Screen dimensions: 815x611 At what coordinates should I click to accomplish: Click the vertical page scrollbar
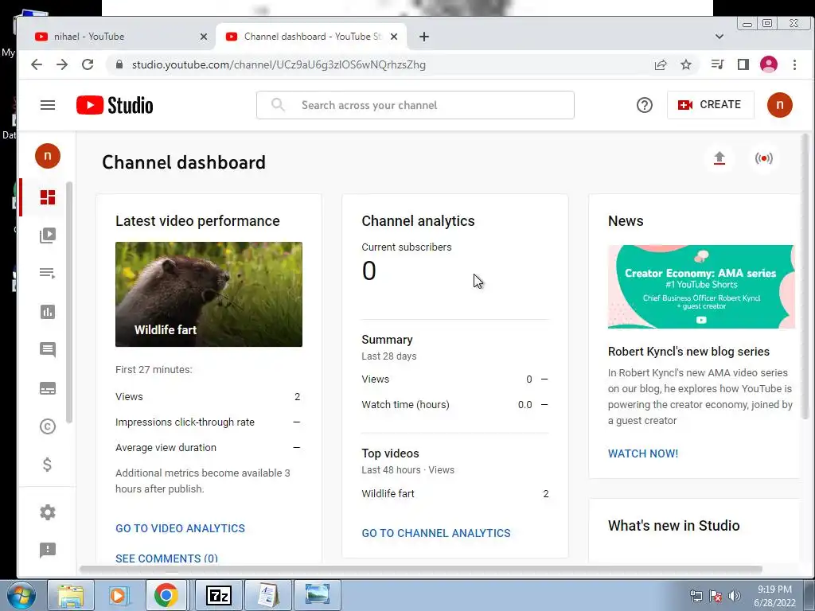pyautogui.click(x=805, y=275)
